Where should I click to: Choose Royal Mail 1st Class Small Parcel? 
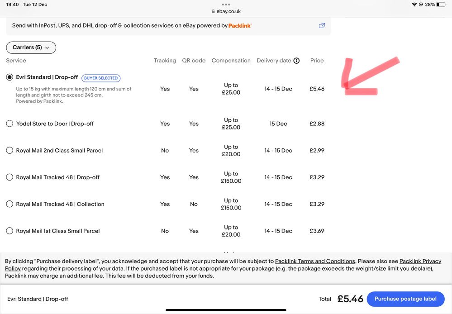tap(10, 231)
